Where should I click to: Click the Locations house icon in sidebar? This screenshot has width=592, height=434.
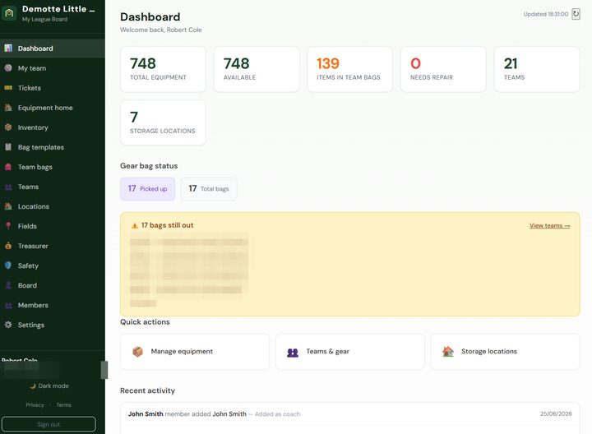8,206
